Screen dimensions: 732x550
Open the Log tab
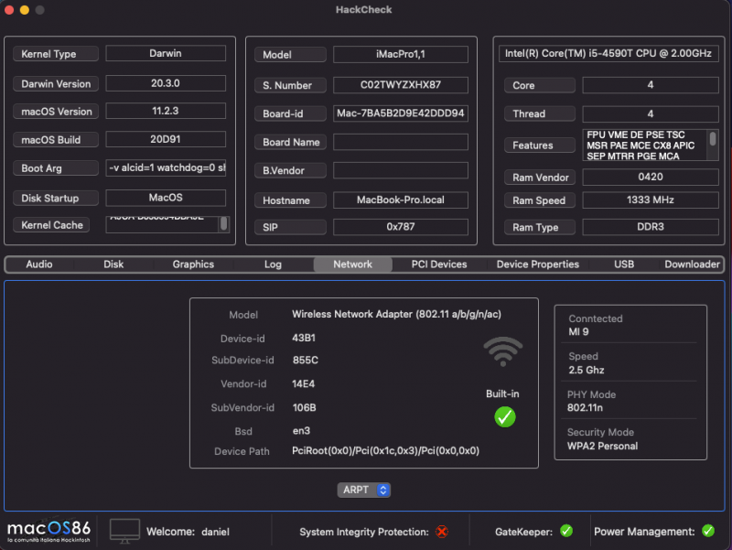point(273,264)
